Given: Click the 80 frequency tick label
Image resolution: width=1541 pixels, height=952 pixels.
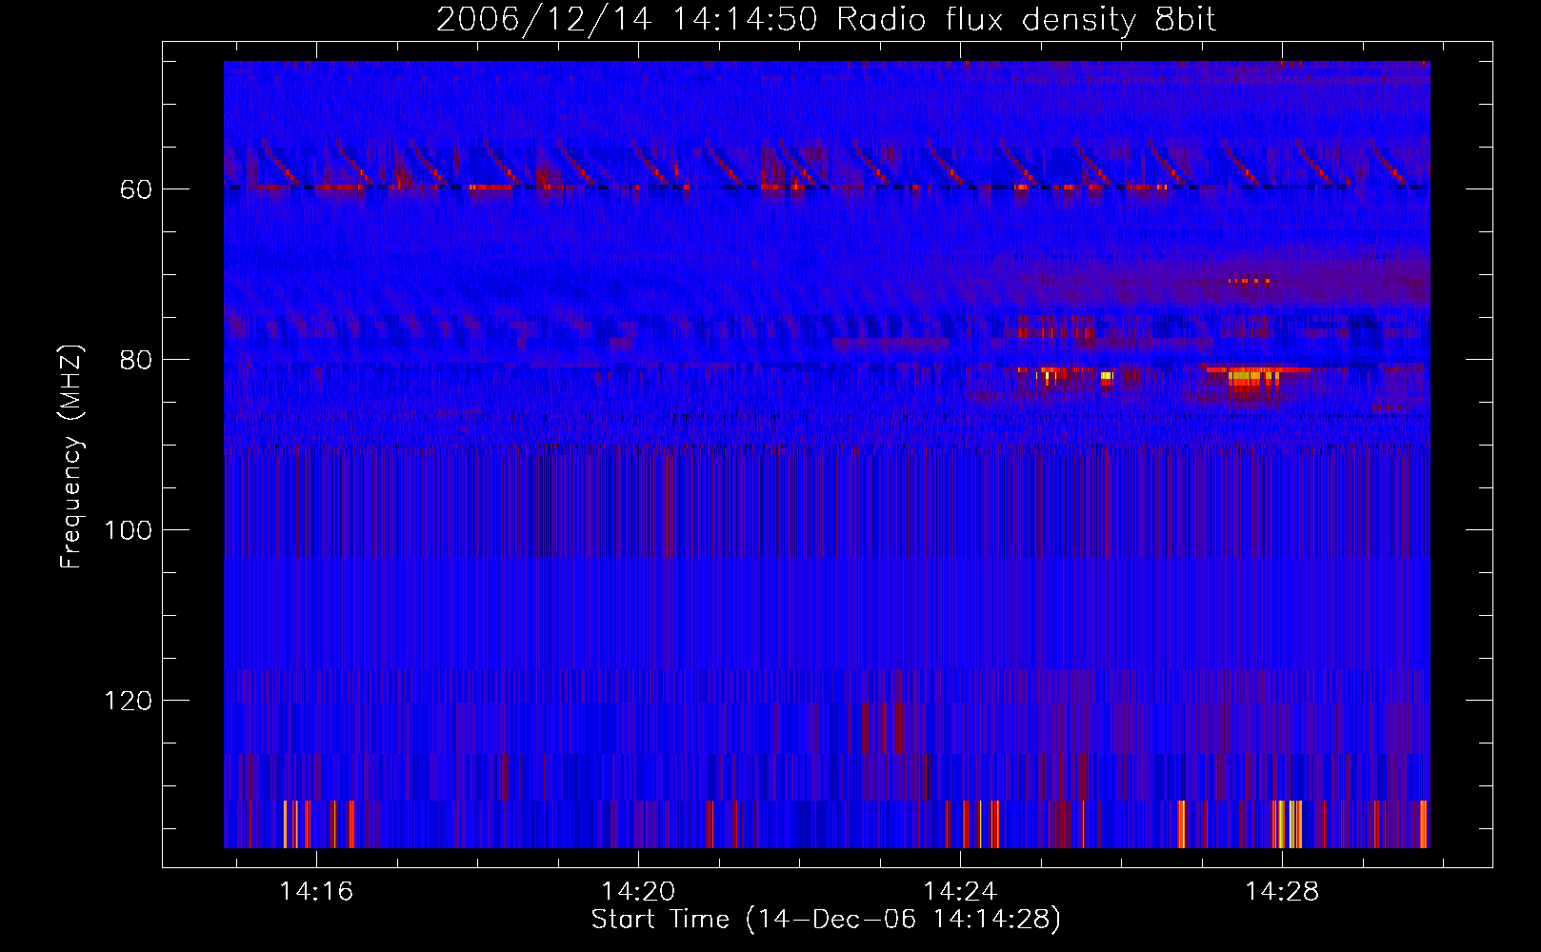Looking at the screenshot, I should (136, 361).
